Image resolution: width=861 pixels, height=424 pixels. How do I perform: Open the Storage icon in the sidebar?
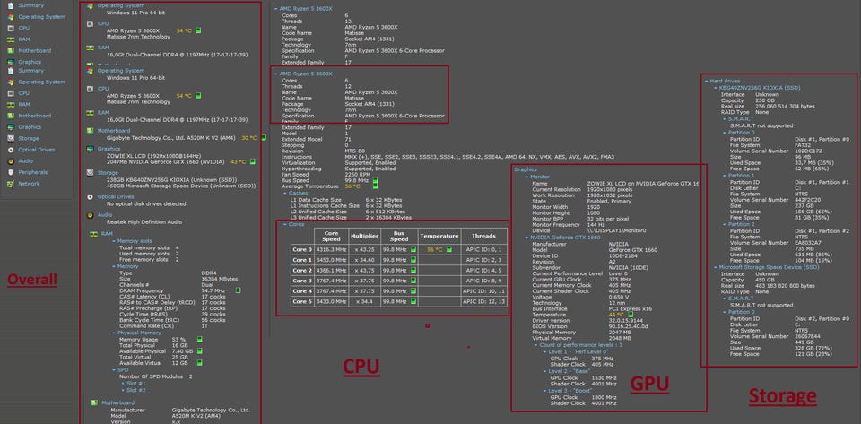11,138
